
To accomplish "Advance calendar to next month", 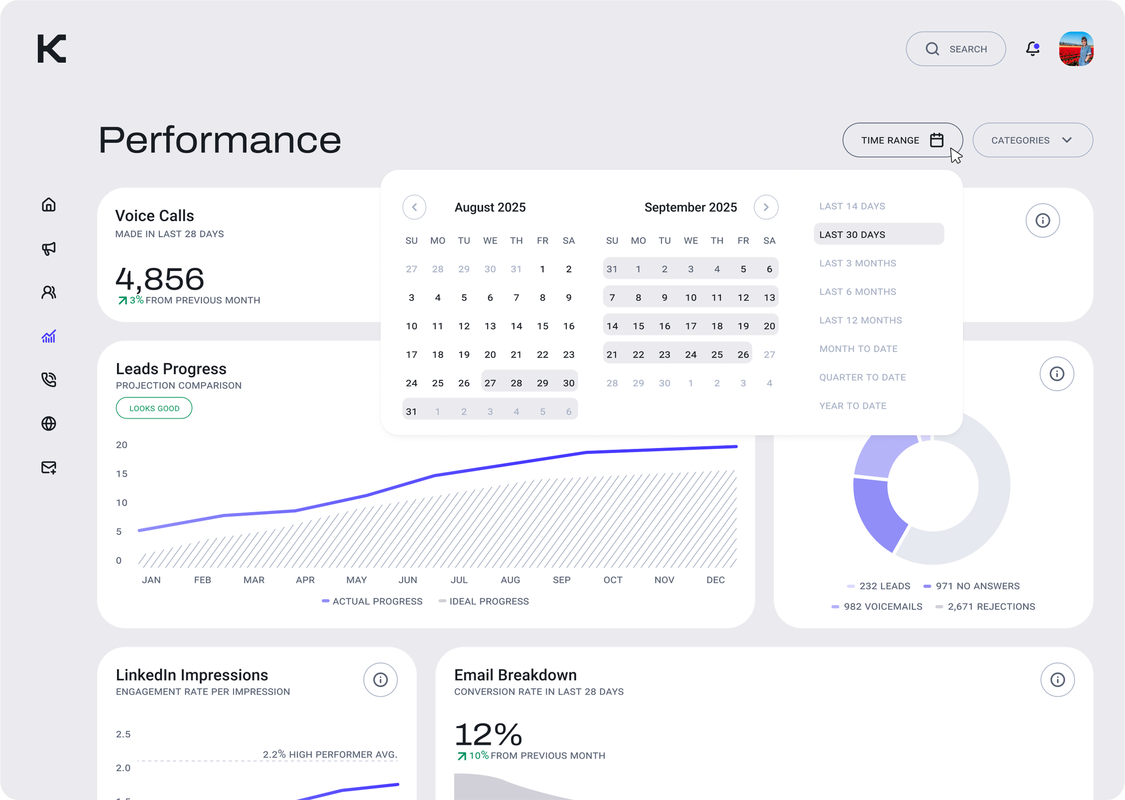I will point(766,208).
